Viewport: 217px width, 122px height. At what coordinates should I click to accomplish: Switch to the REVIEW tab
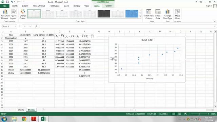[77, 6]
